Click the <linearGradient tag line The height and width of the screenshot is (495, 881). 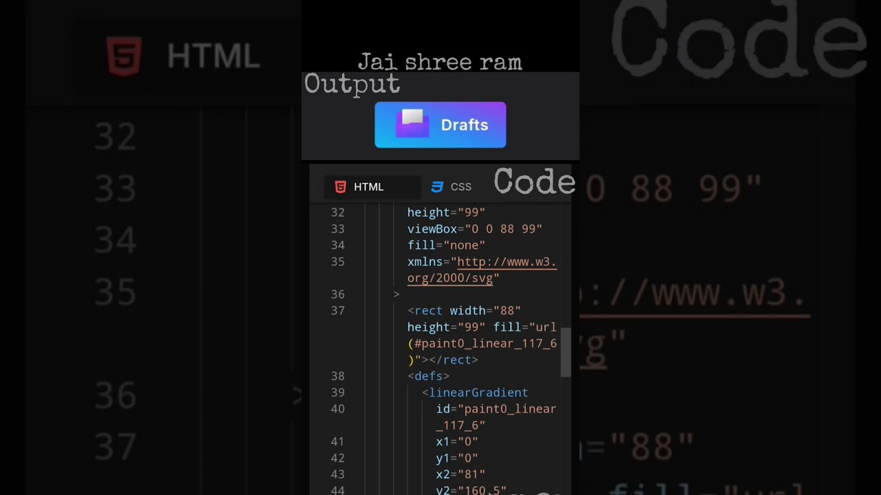475,393
